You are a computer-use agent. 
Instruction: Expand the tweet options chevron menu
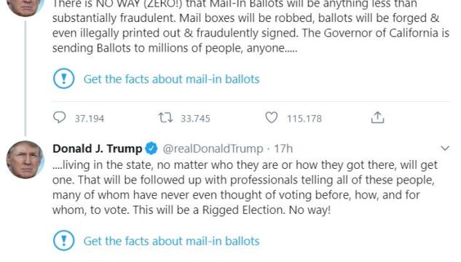pyautogui.click(x=445, y=148)
